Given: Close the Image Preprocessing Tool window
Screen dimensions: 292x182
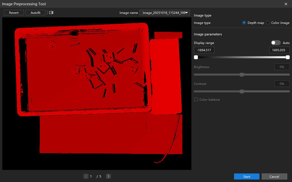Looking at the screenshot, I should (286, 4).
